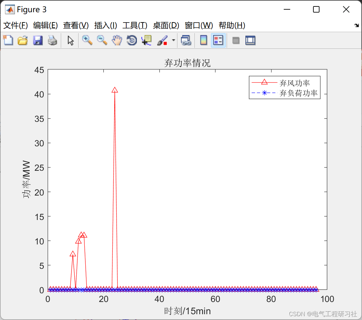The image size is (362, 320).
Task: Activate the Zoom In magnifier tool
Action: coord(87,40)
